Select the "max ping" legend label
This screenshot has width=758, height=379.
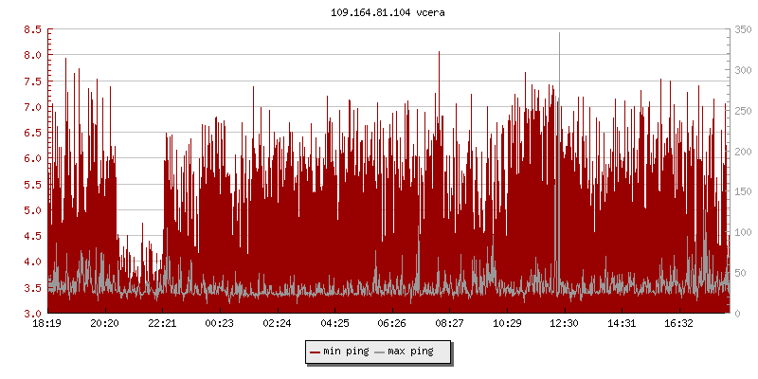click(410, 352)
